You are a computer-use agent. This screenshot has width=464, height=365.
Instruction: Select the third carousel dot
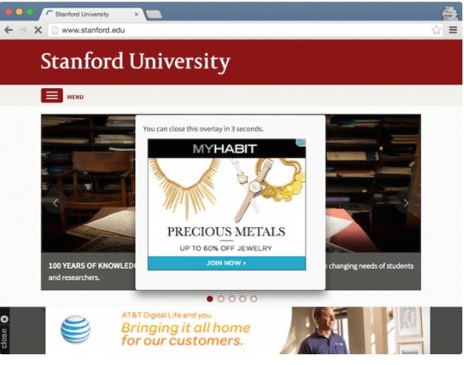pyautogui.click(x=232, y=299)
